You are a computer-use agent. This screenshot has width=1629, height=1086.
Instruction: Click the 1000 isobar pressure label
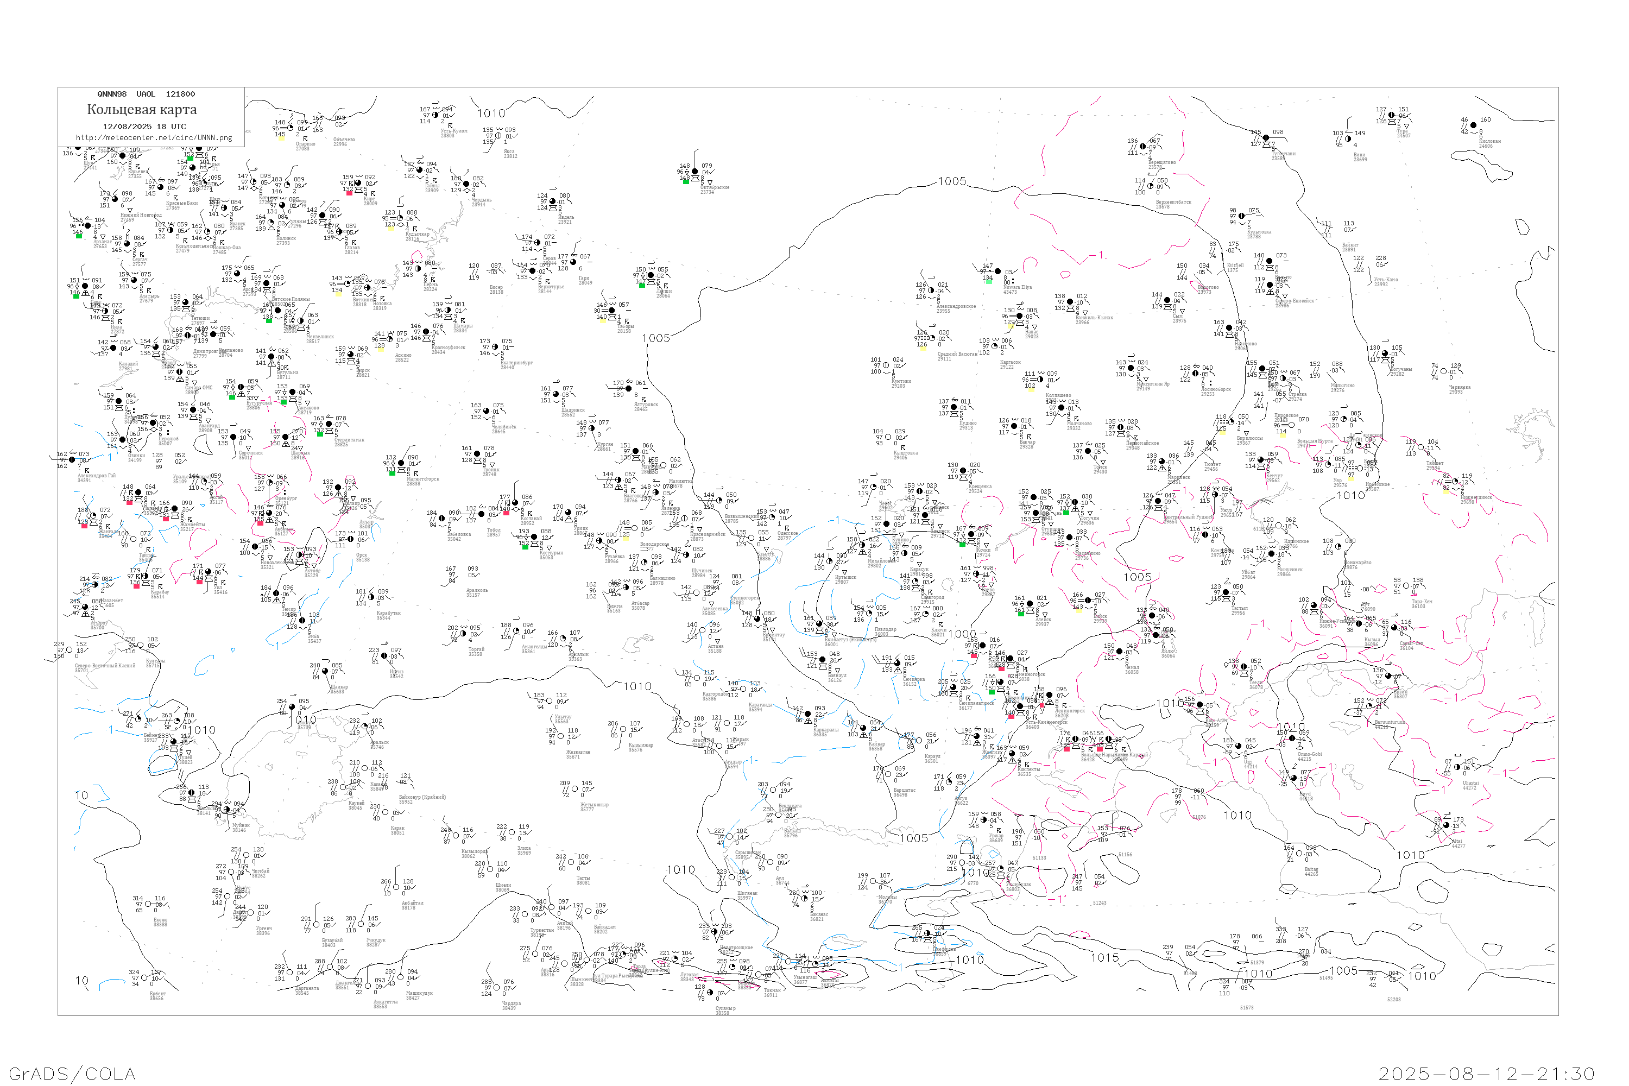962,634
